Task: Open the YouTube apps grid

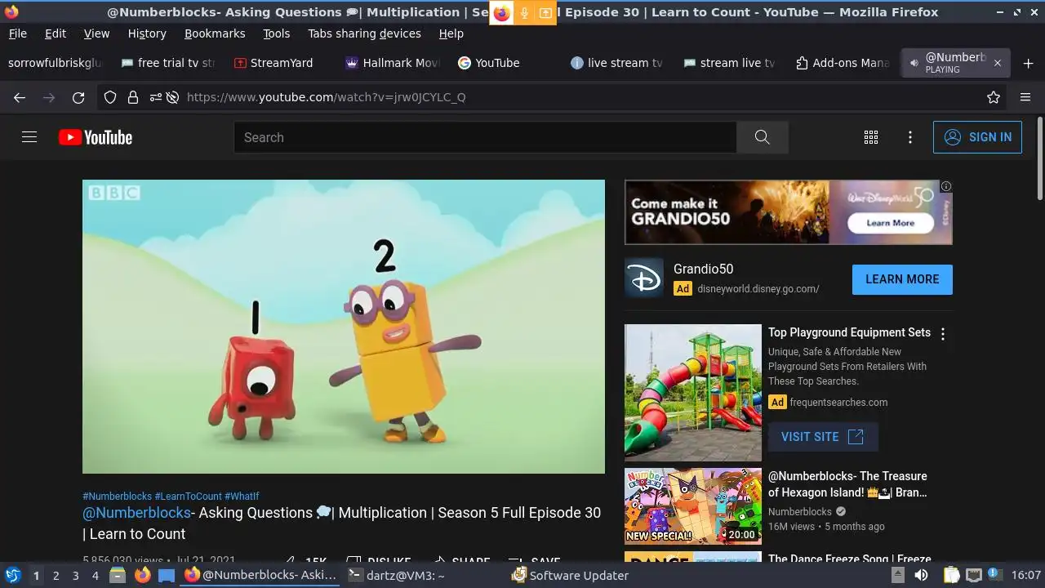Action: pos(871,137)
